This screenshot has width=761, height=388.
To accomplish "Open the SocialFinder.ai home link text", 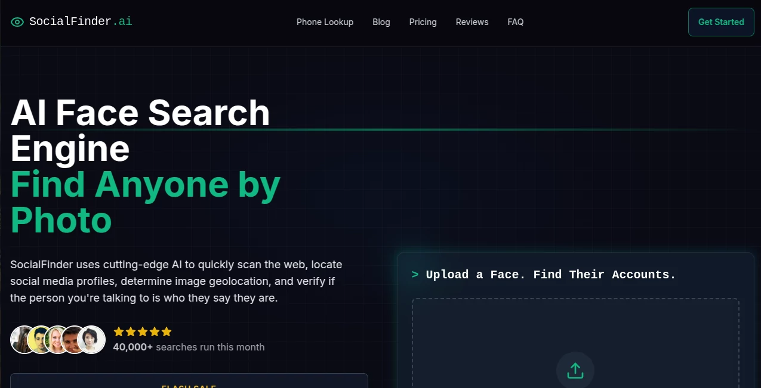I will pyautogui.click(x=81, y=21).
